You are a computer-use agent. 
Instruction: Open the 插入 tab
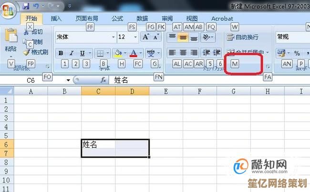[x=56, y=19]
